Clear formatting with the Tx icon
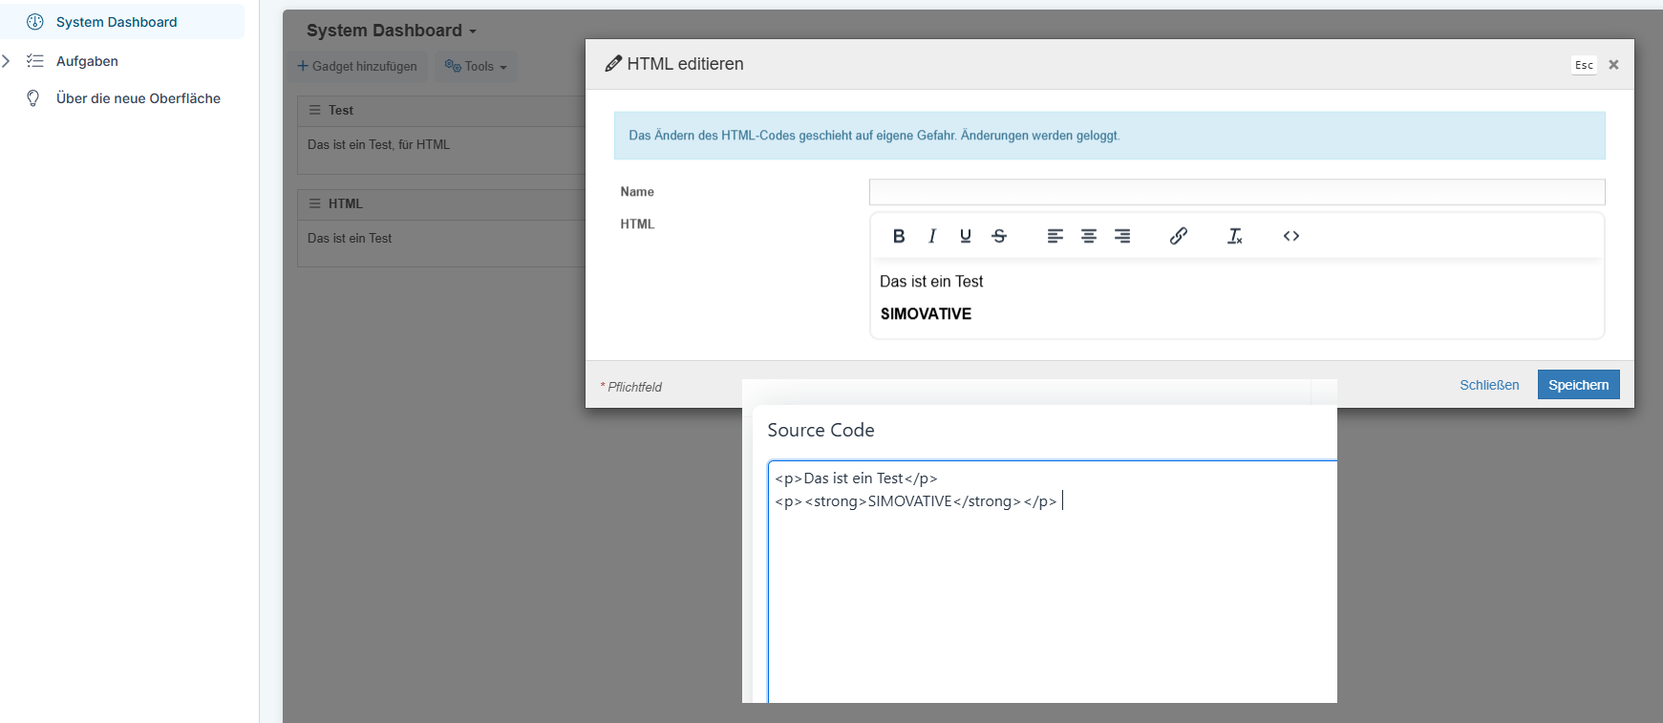Screen dimensions: 1663x723 click(1235, 236)
